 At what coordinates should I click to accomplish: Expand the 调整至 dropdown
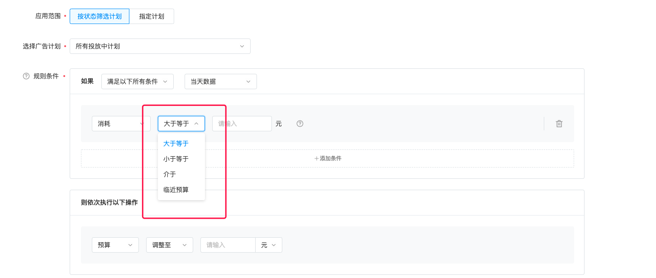169,245
